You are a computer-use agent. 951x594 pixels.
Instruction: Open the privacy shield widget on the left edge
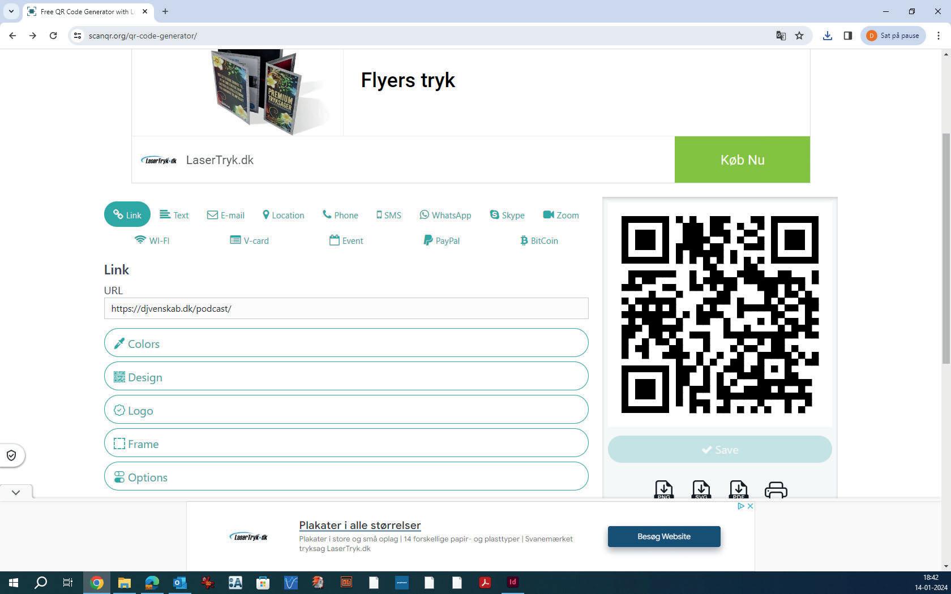11,455
